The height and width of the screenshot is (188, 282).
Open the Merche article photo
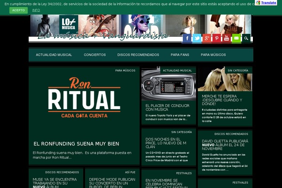point(225,79)
